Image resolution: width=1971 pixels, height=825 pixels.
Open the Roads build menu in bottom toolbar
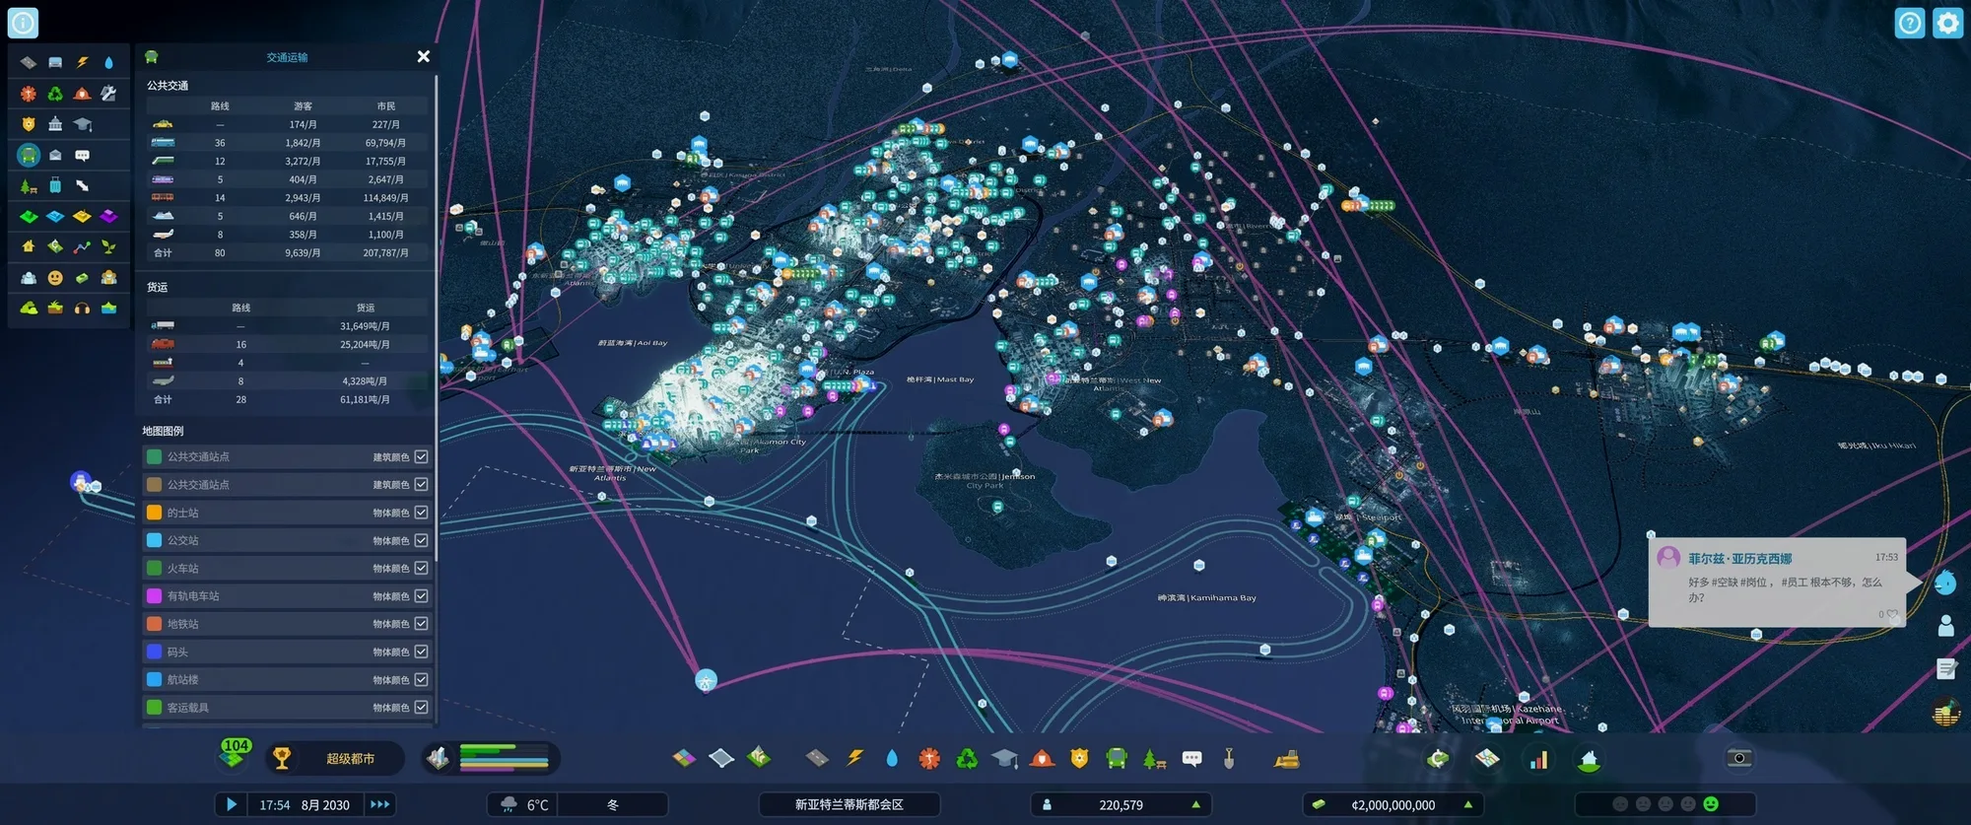(817, 758)
